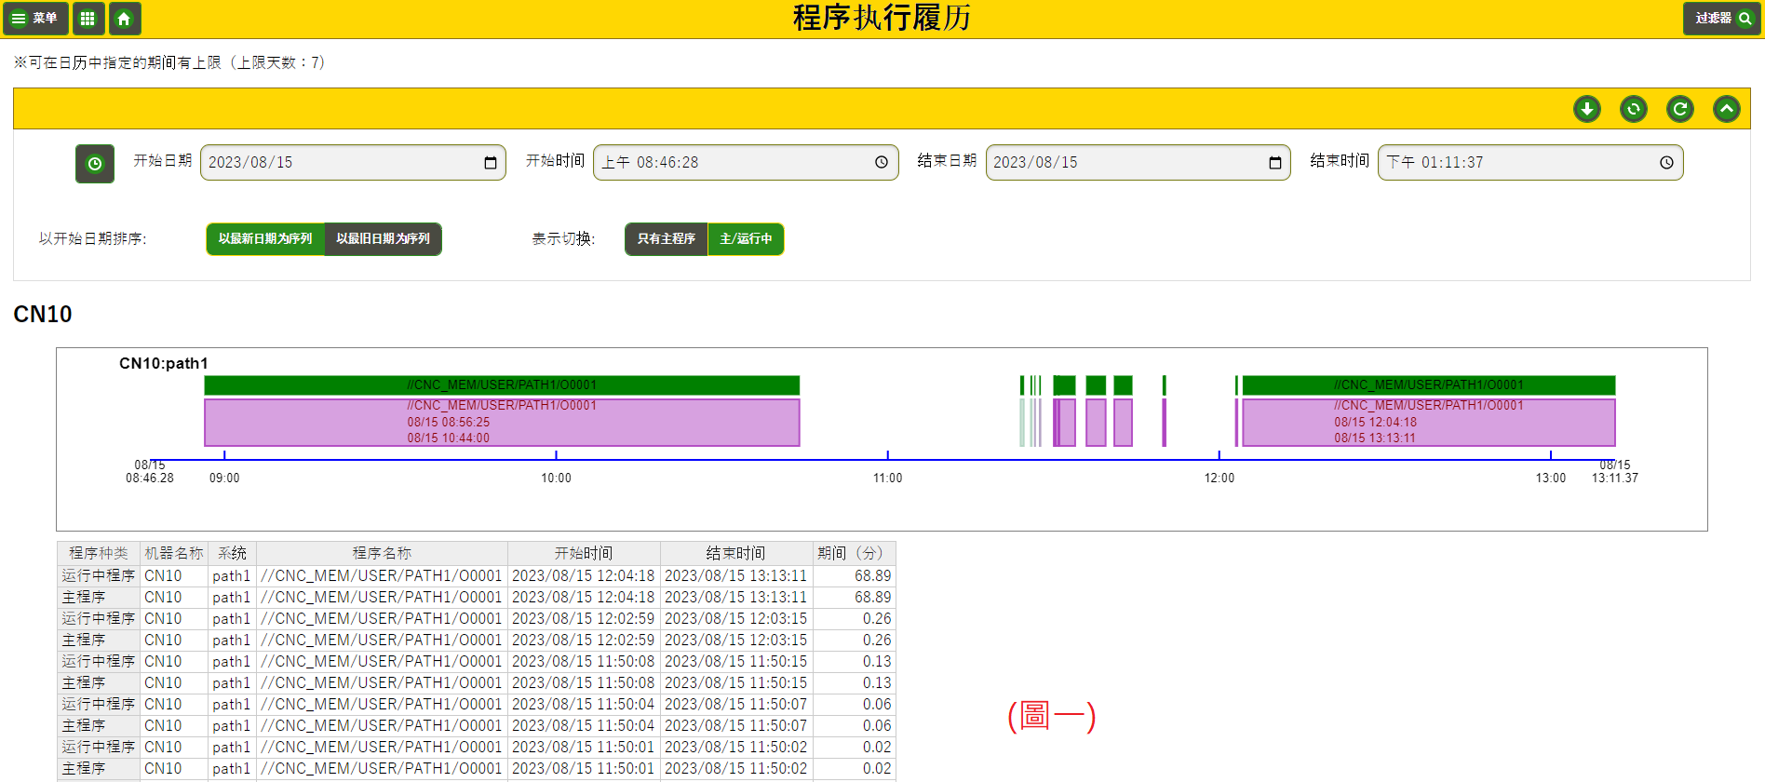This screenshot has height=782, width=1765.
Task: Switch display to 主/运行中
Action: [746, 239]
